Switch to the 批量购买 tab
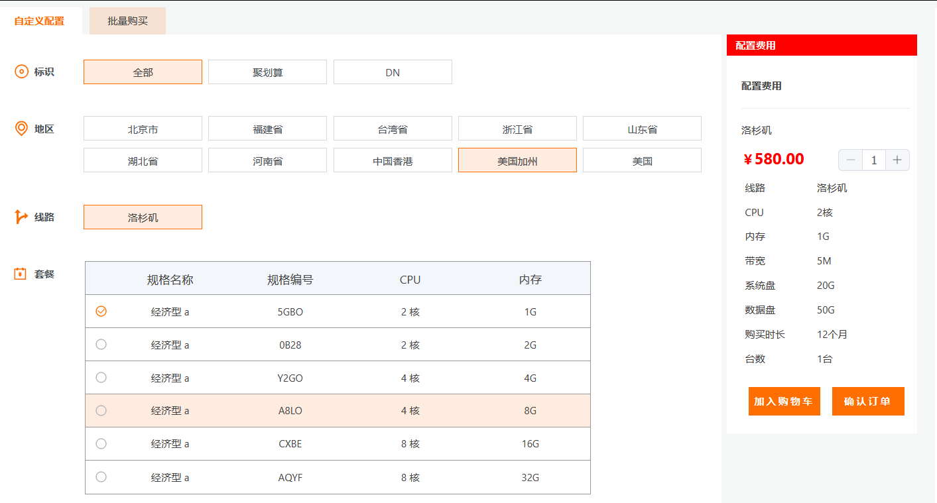The width and height of the screenshot is (937, 503). 127,21
